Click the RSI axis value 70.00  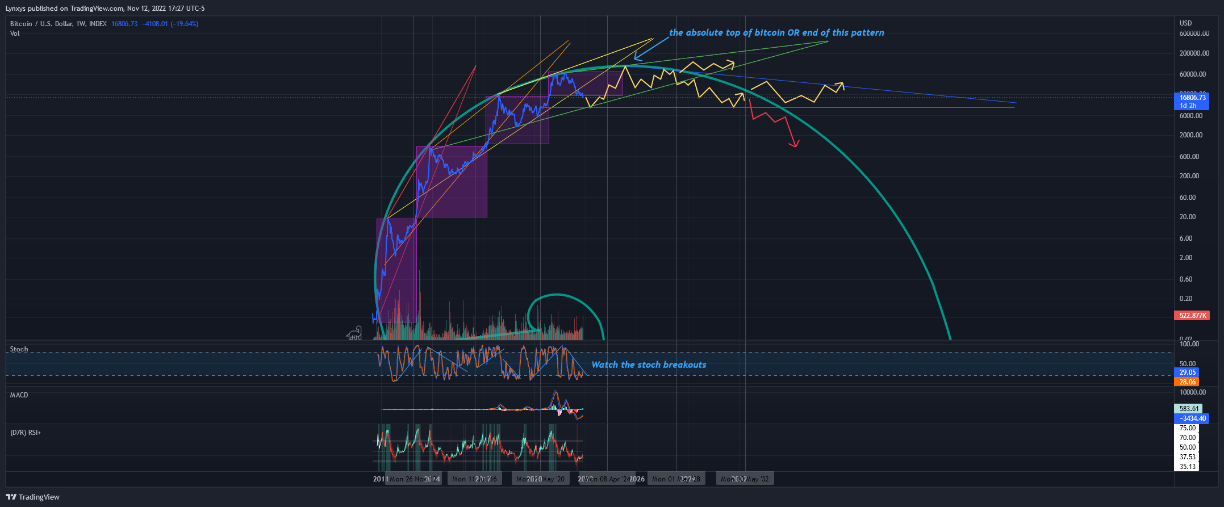tap(1187, 438)
